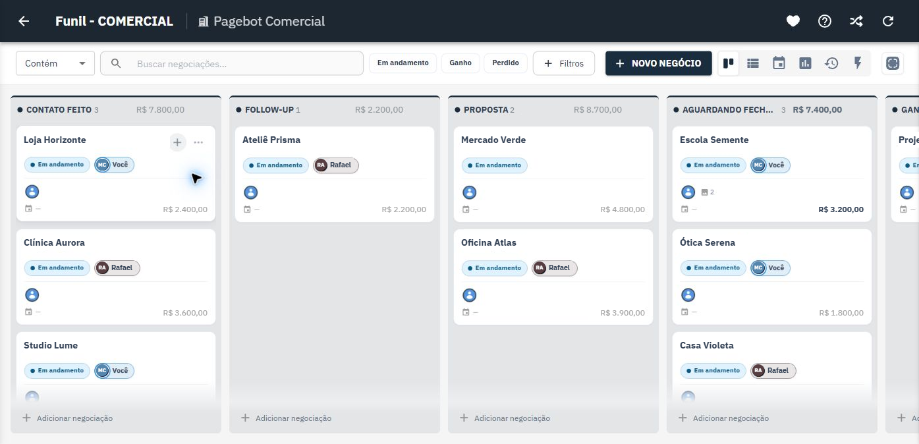Switch to list view

tap(753, 63)
